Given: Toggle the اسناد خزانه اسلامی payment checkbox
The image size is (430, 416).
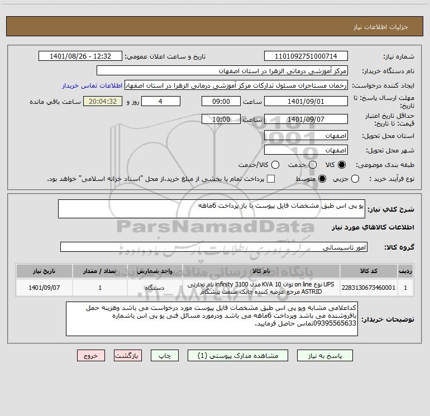Looking at the screenshot, I should pyautogui.click(x=271, y=179).
